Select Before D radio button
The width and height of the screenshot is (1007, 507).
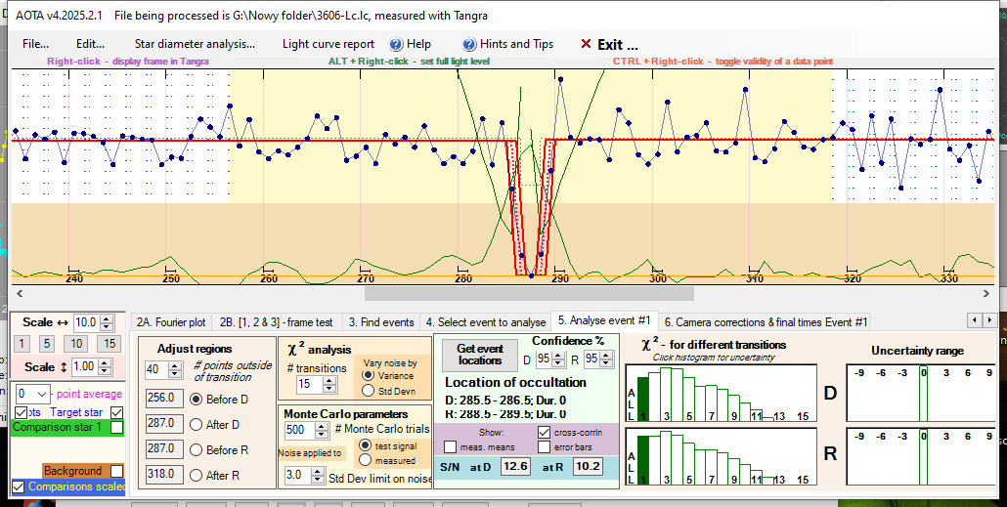pyautogui.click(x=197, y=400)
